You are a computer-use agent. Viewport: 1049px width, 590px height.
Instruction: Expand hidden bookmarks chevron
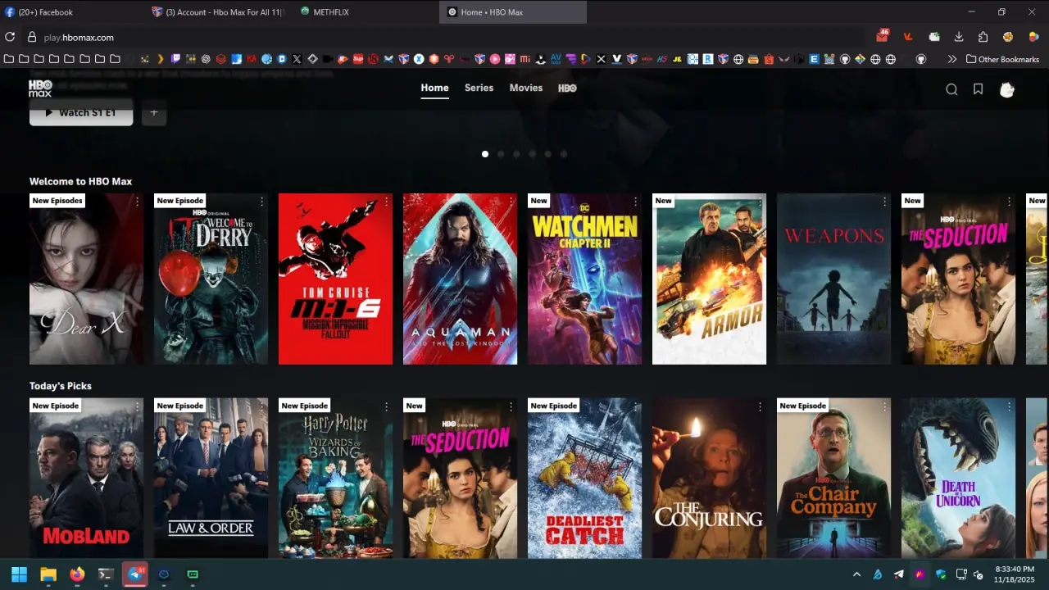click(951, 59)
